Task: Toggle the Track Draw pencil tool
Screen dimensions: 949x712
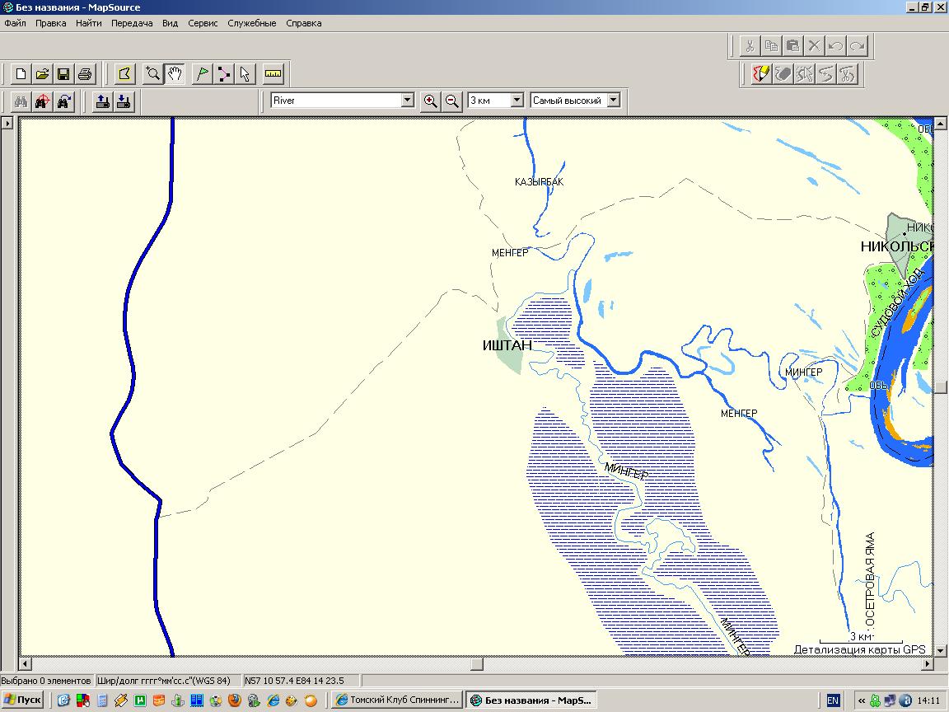Action: [762, 74]
